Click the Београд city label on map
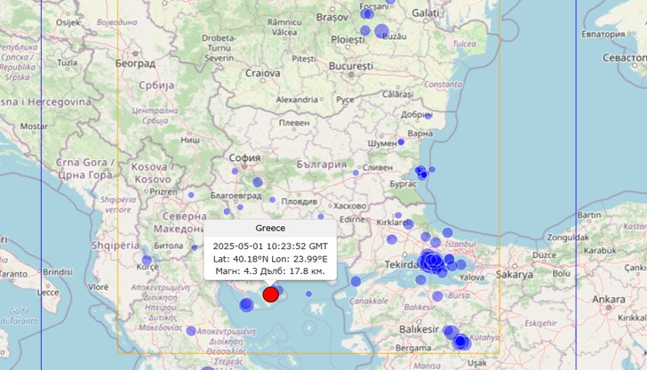Viewport: 647px width, 370px height. [135, 63]
